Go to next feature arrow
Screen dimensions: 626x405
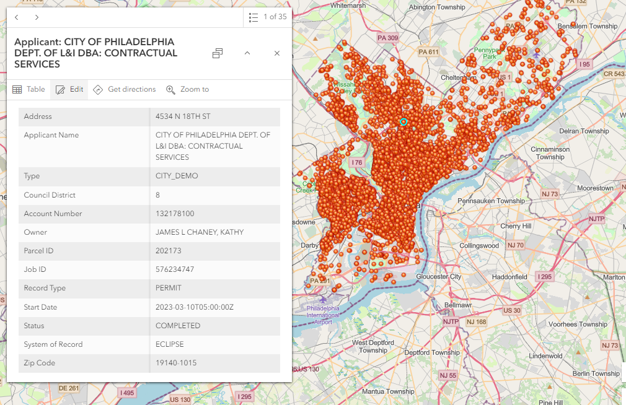37,17
